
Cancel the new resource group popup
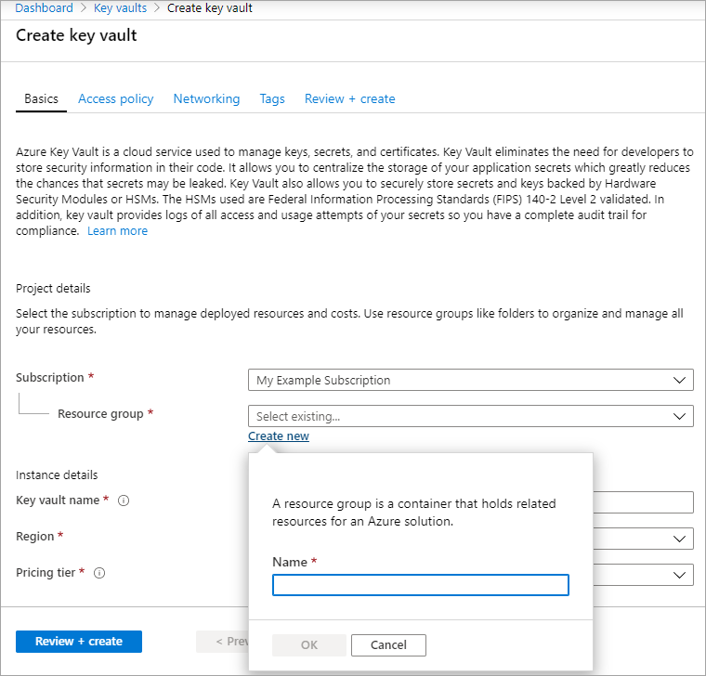pyautogui.click(x=388, y=645)
